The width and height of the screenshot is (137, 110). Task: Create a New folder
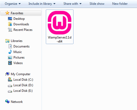tap(120, 4)
